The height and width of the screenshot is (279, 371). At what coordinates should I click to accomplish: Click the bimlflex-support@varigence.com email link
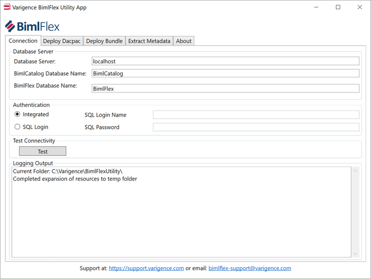(x=250, y=268)
